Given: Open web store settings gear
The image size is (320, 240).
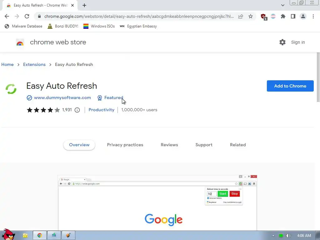Looking at the screenshot, I should [282, 42].
